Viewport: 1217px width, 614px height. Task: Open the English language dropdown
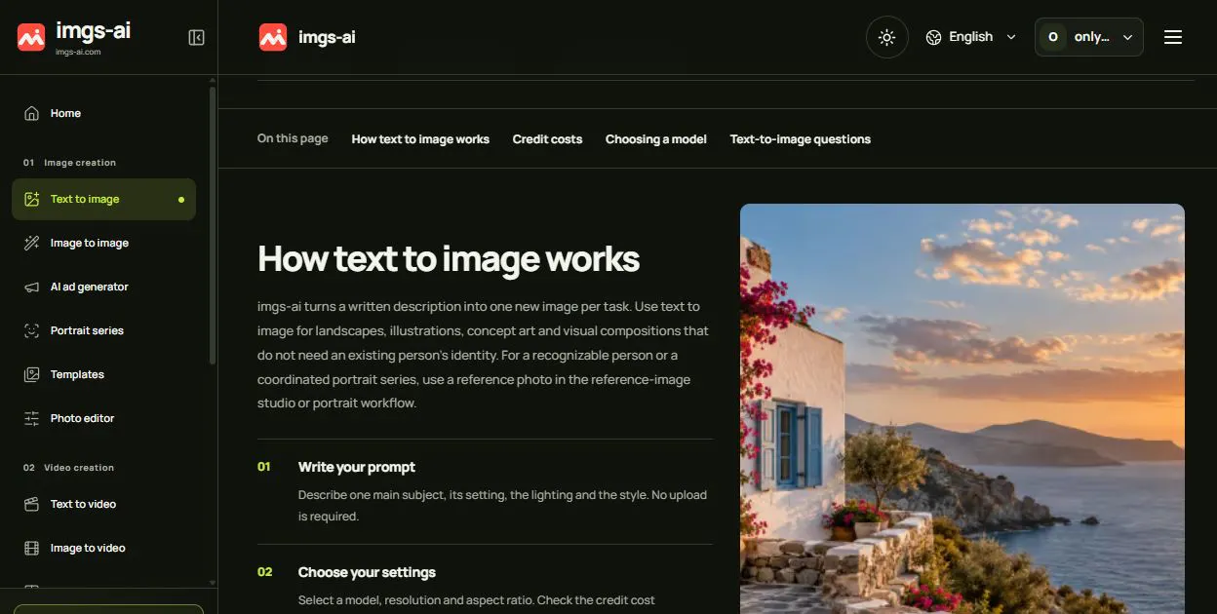tap(971, 37)
